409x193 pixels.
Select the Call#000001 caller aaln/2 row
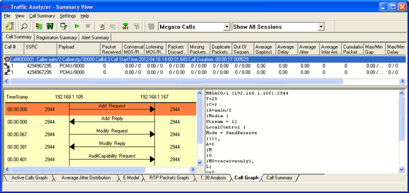click(205, 60)
